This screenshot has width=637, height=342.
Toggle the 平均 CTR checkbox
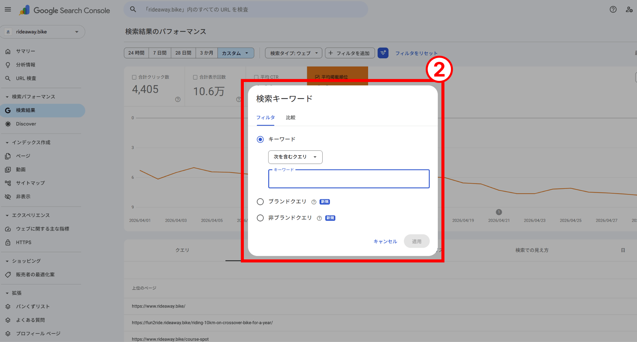coord(256,77)
